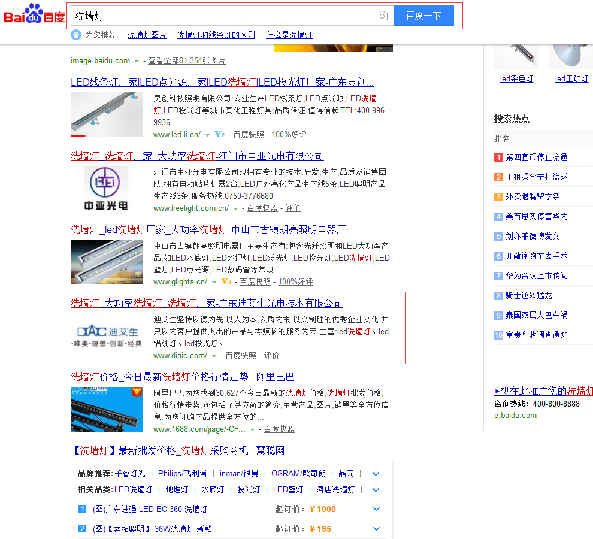Click in the search box containing 洗墙灯

click(x=222, y=16)
